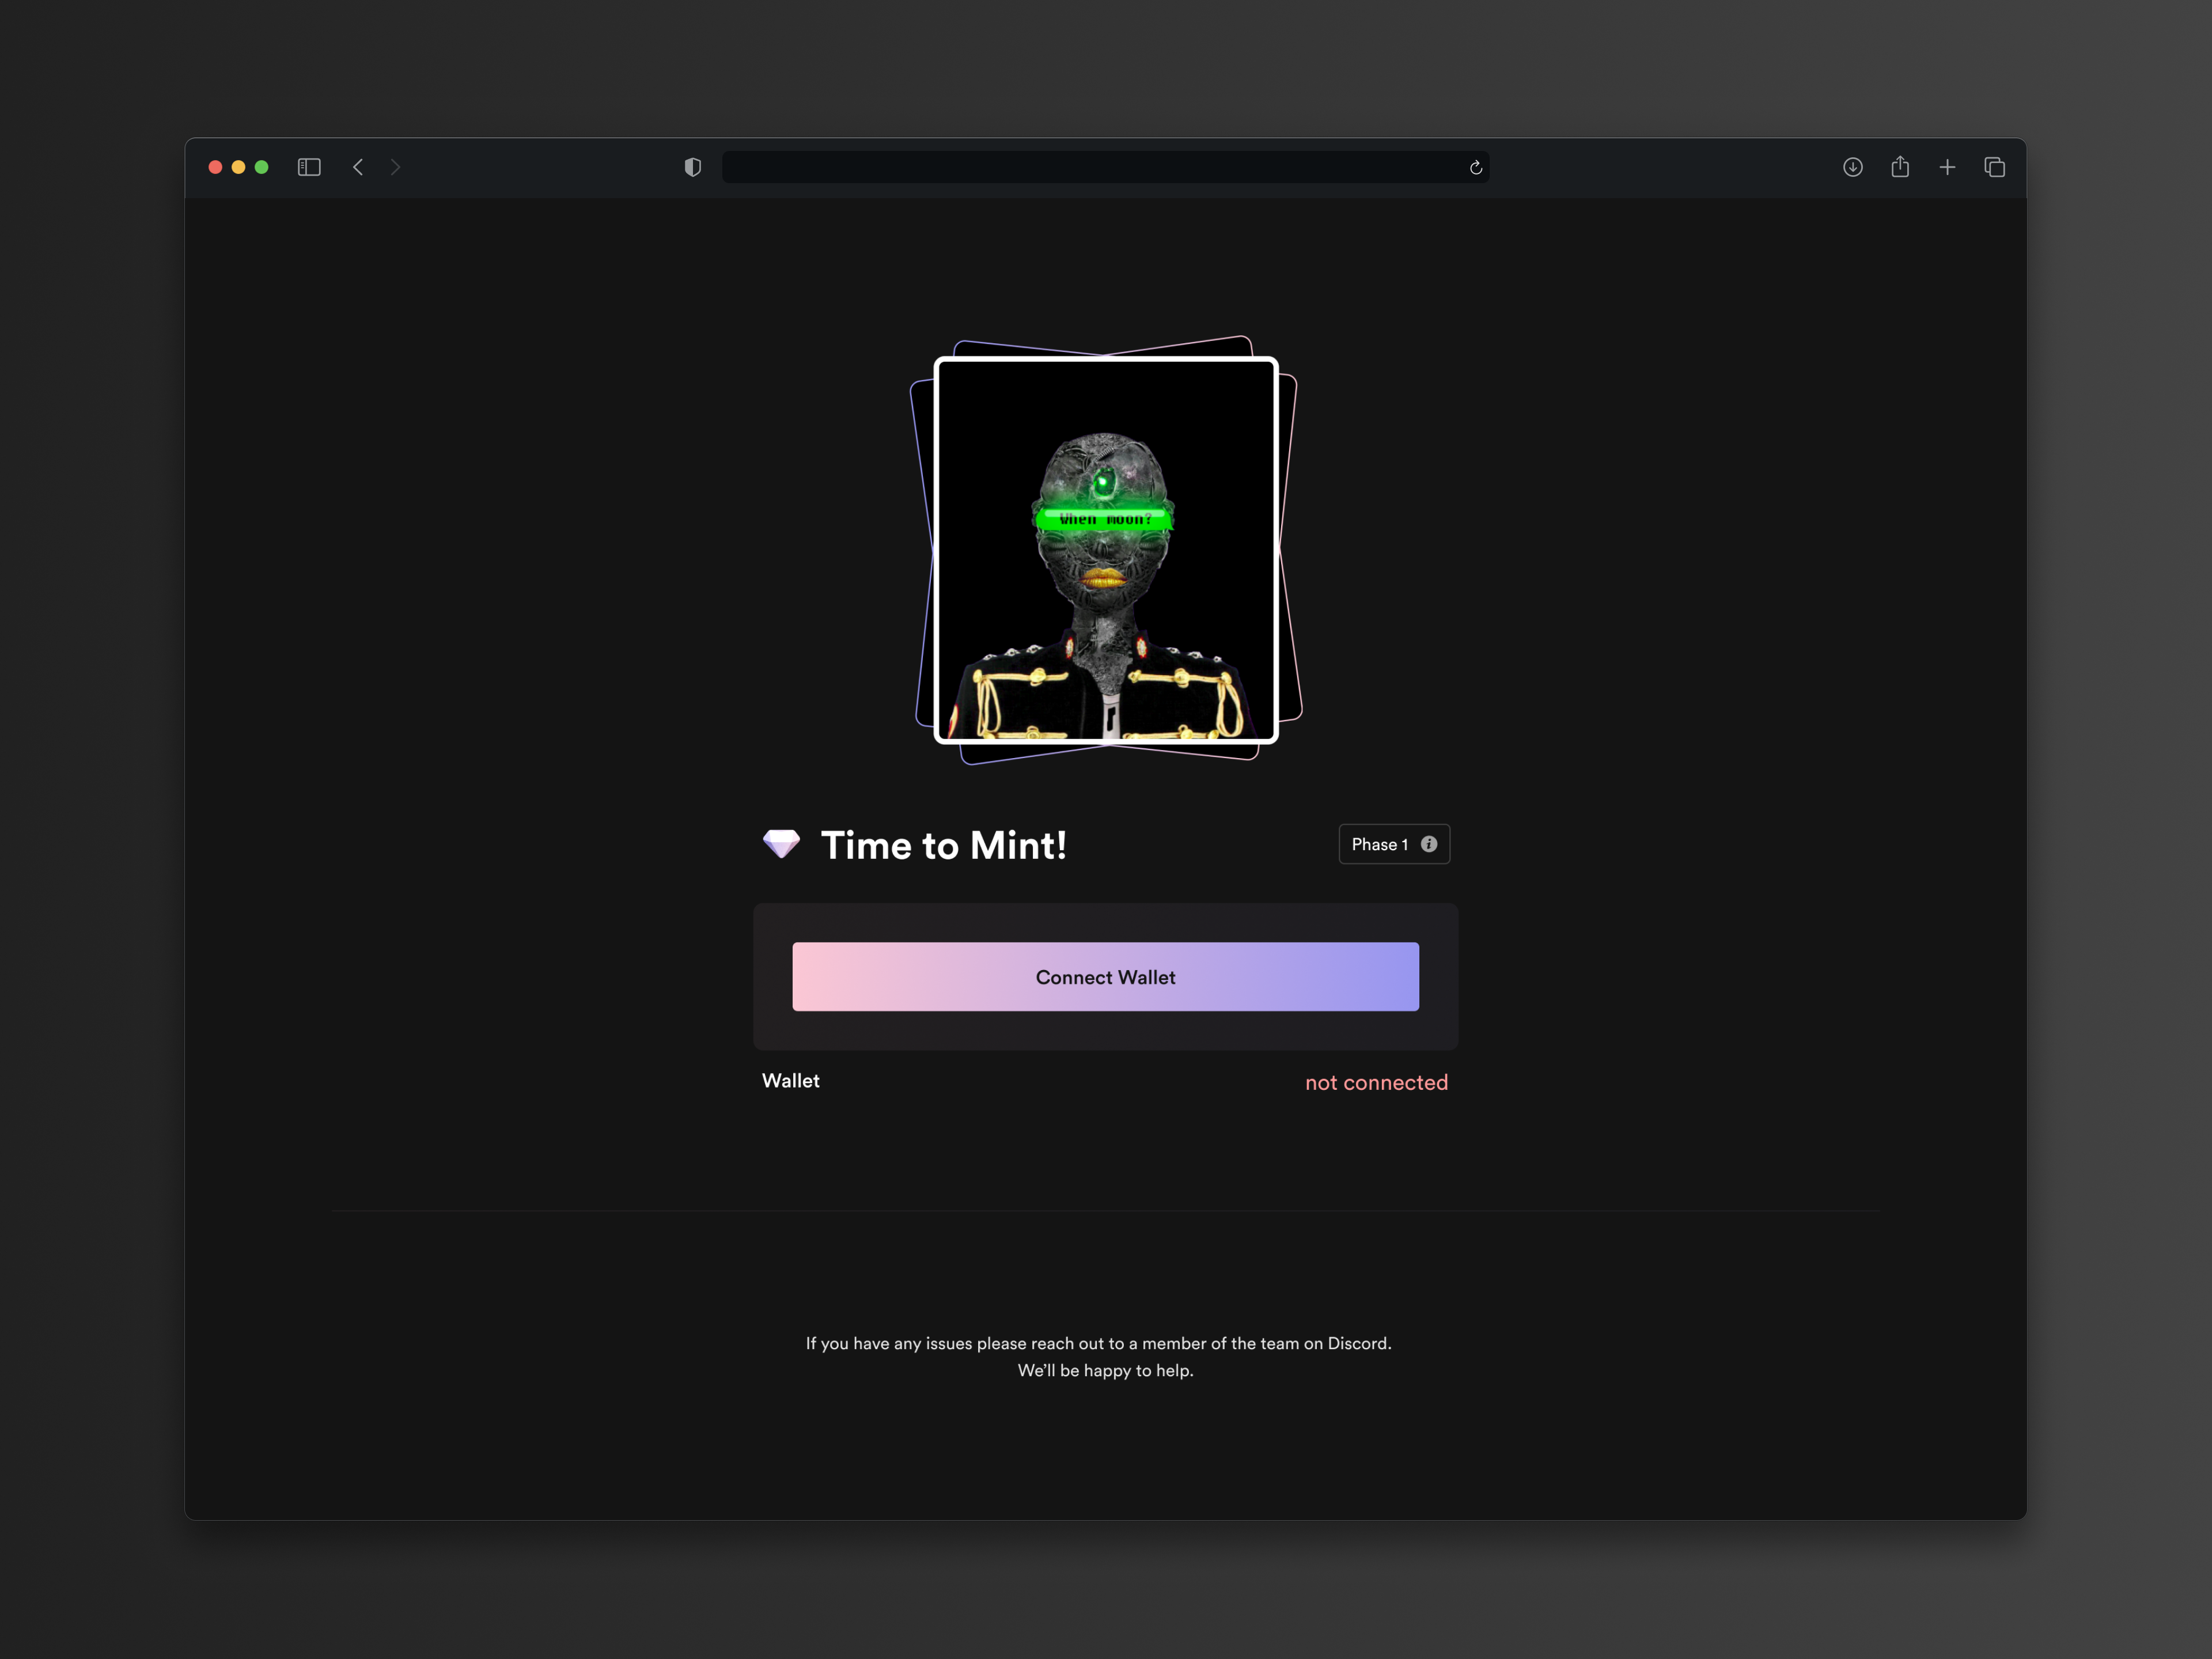Click the Time to Mint! heading
This screenshot has width=2212, height=1659.
click(943, 846)
